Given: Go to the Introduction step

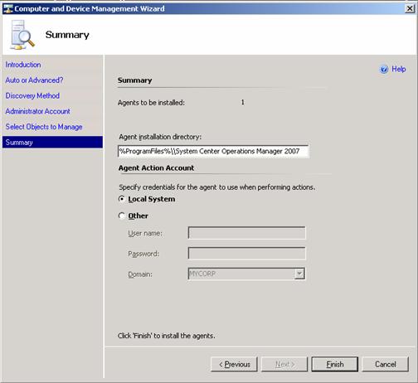Looking at the screenshot, I should tap(23, 65).
